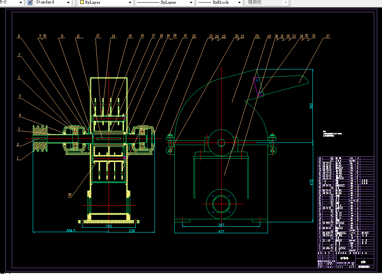
Task: Expand the 5-2 style dropdown arrow
Action: pos(21,3)
